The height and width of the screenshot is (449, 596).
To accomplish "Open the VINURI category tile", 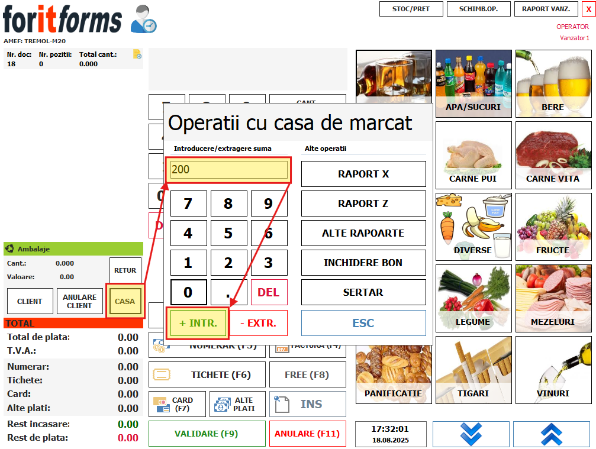I will click(x=553, y=370).
